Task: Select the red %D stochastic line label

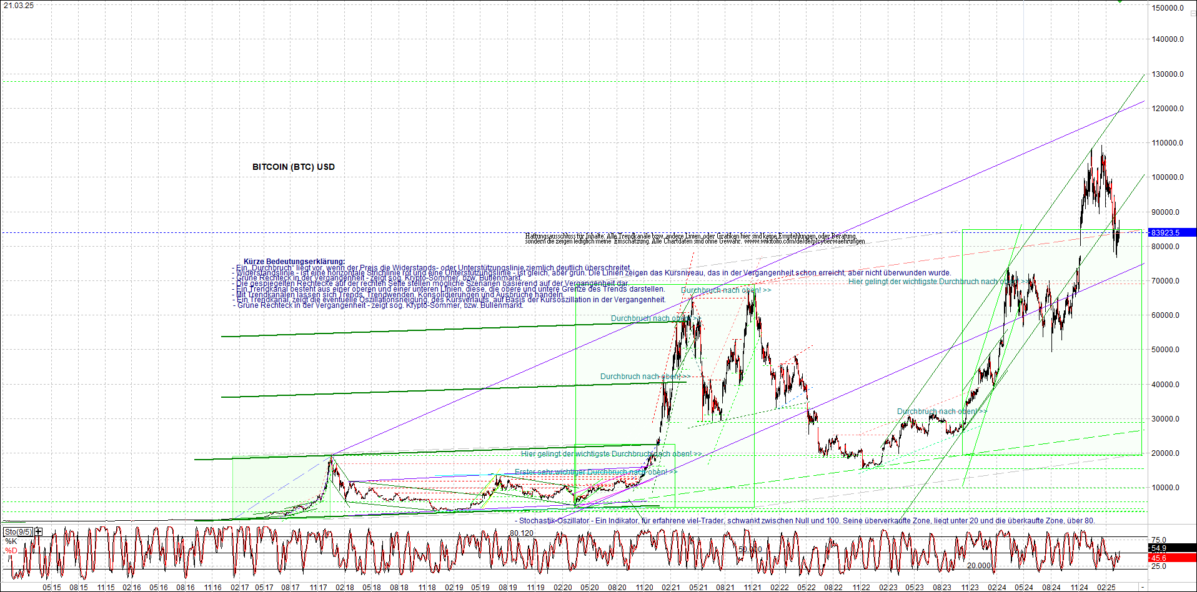Action: [x=11, y=551]
